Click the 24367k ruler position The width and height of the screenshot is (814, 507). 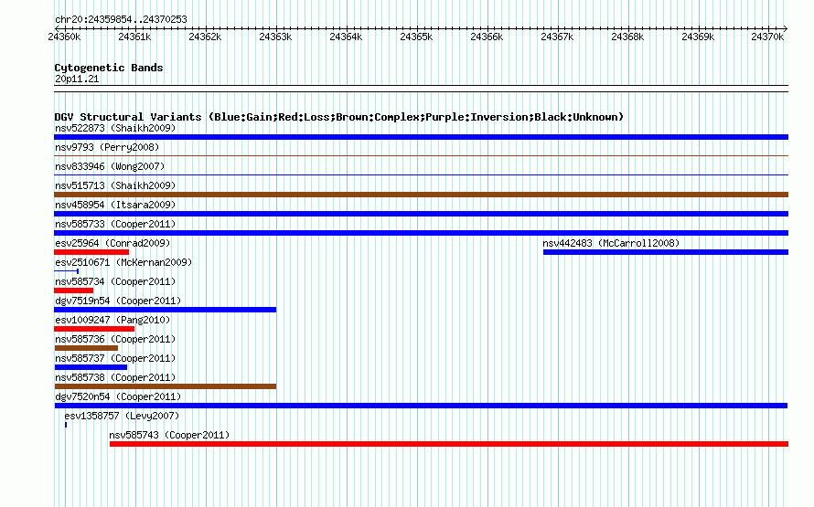[557, 37]
